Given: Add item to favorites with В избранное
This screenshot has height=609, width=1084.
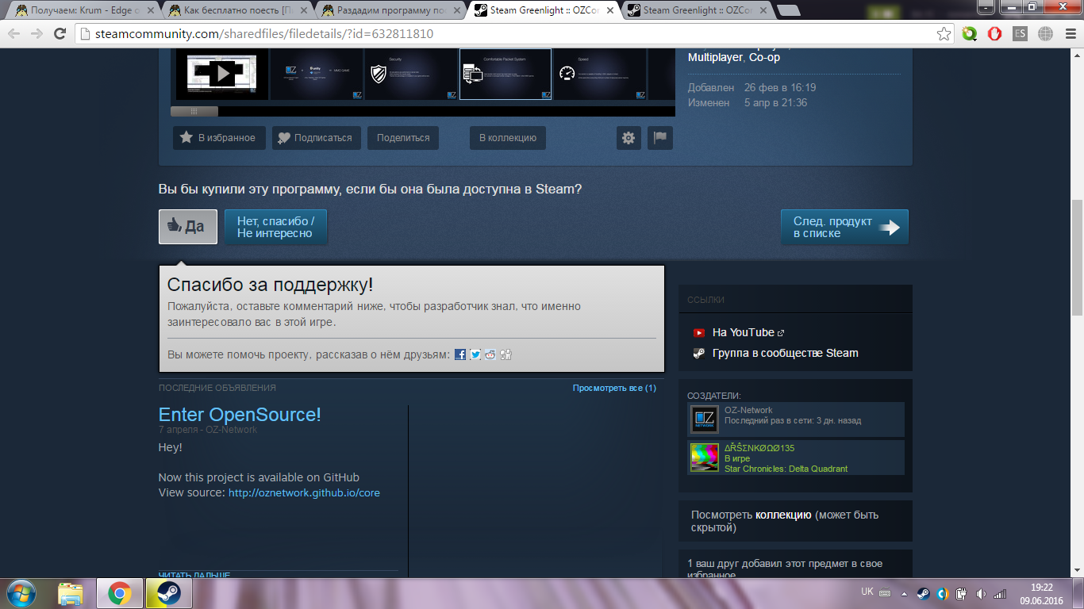Looking at the screenshot, I should [x=219, y=138].
